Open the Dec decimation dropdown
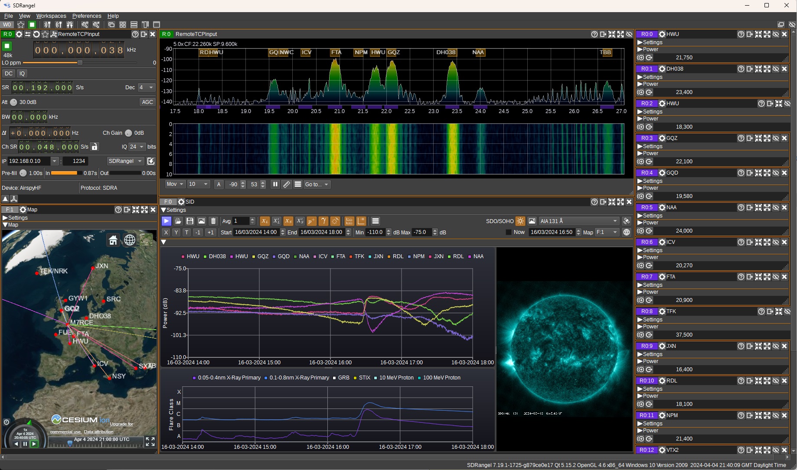This screenshot has height=470, width=797. 146,88
